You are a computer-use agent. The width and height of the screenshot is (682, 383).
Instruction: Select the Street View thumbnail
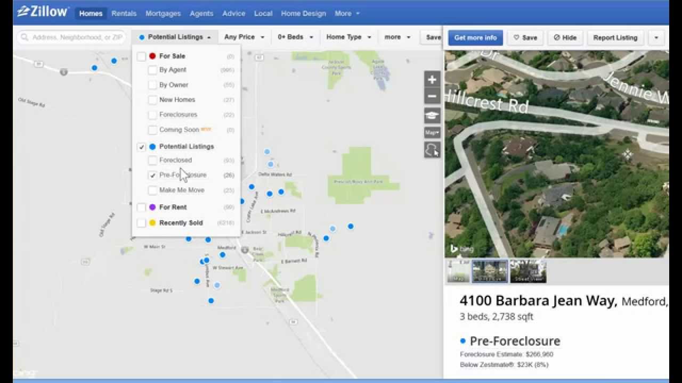pyautogui.click(x=528, y=271)
